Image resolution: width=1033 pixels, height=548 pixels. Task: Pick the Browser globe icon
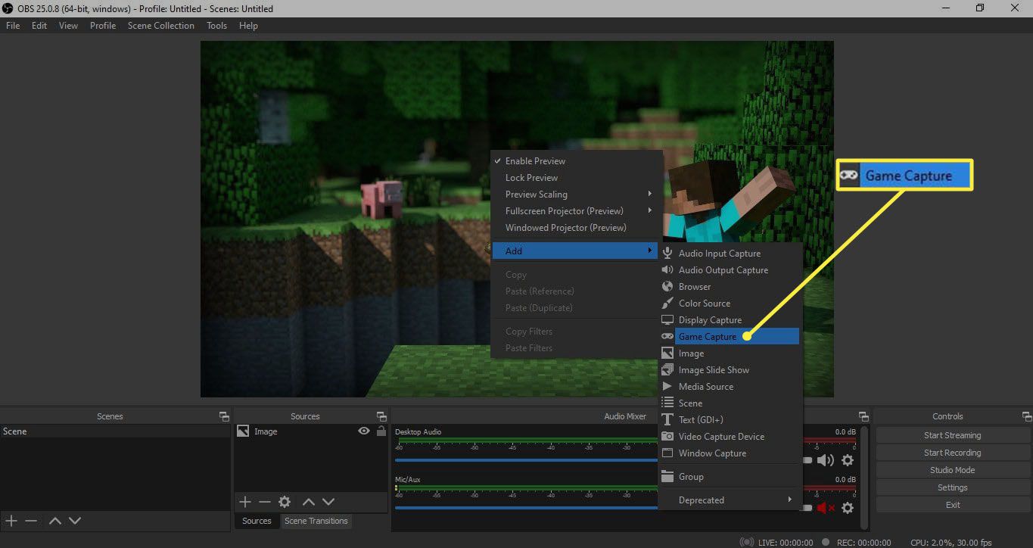(667, 287)
